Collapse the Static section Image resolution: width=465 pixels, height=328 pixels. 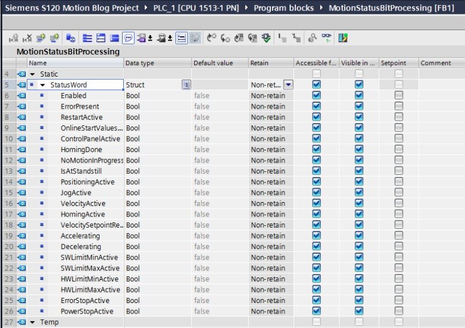point(33,74)
